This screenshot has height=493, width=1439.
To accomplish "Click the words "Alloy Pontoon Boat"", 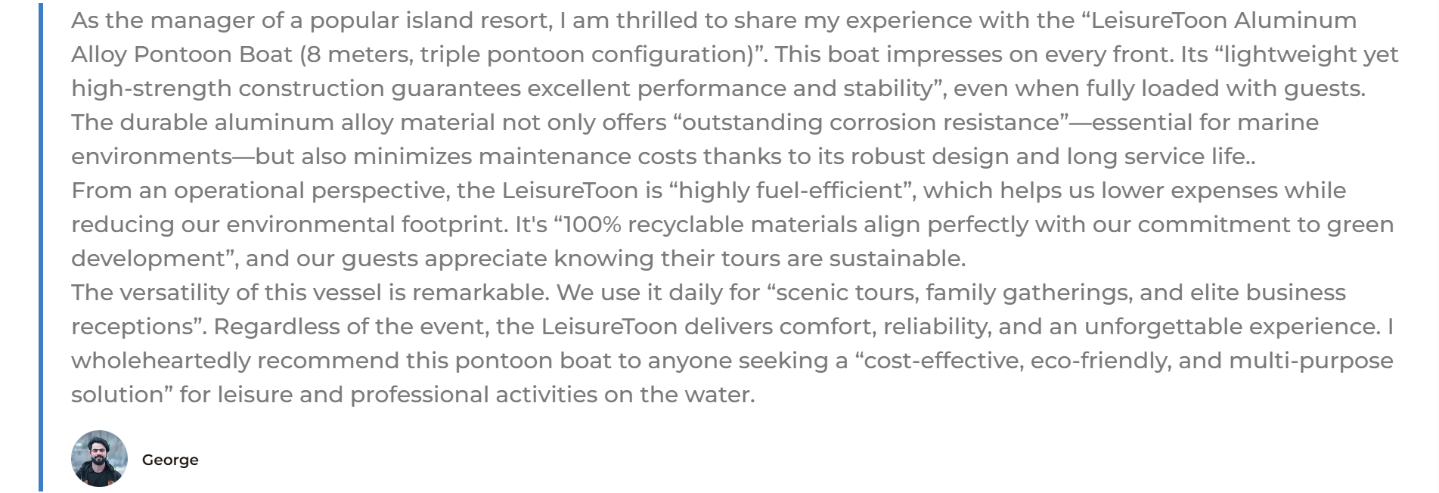I will click(181, 54).
